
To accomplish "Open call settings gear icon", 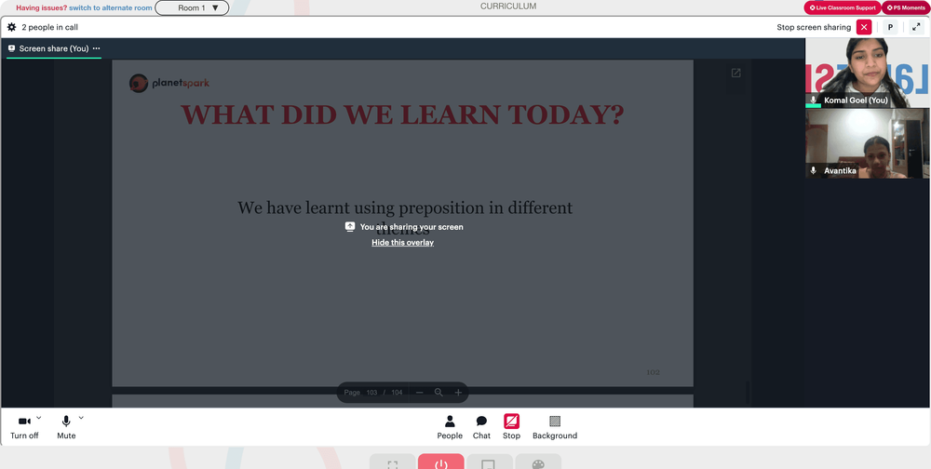I will [11, 27].
